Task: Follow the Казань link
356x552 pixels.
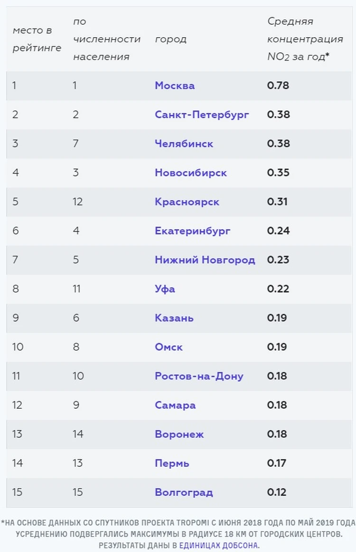Action: tap(174, 318)
